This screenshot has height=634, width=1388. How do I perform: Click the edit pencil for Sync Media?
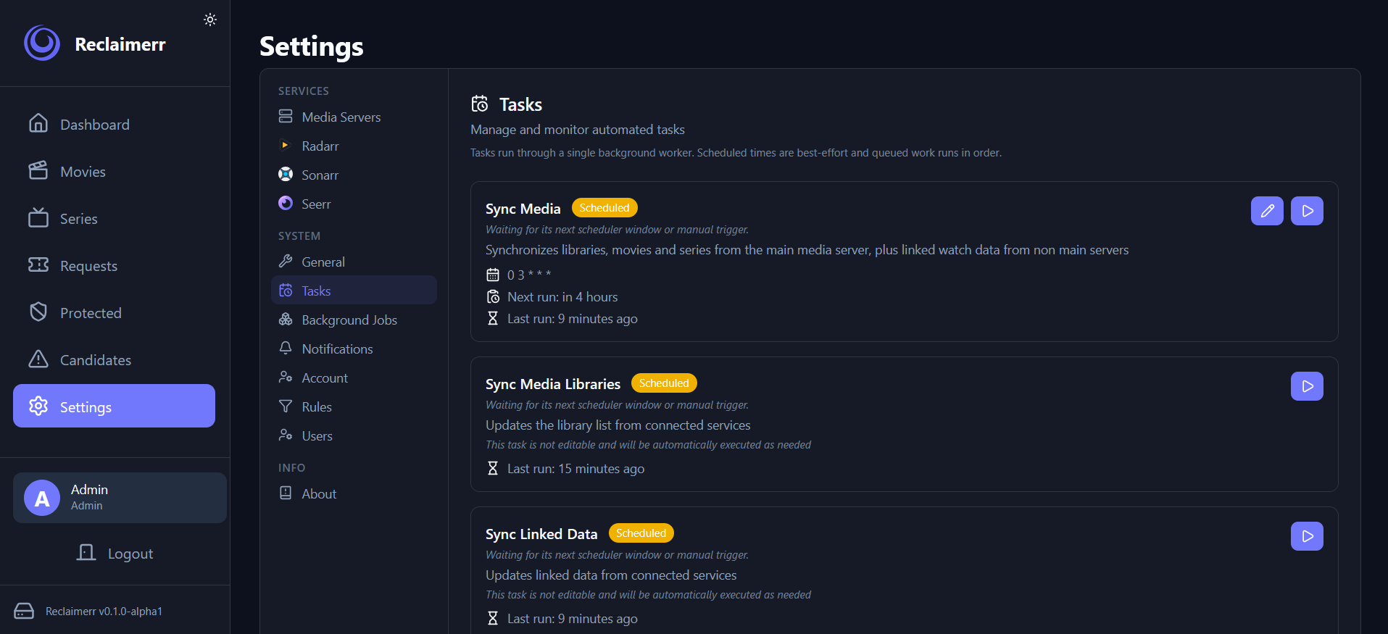1267,211
